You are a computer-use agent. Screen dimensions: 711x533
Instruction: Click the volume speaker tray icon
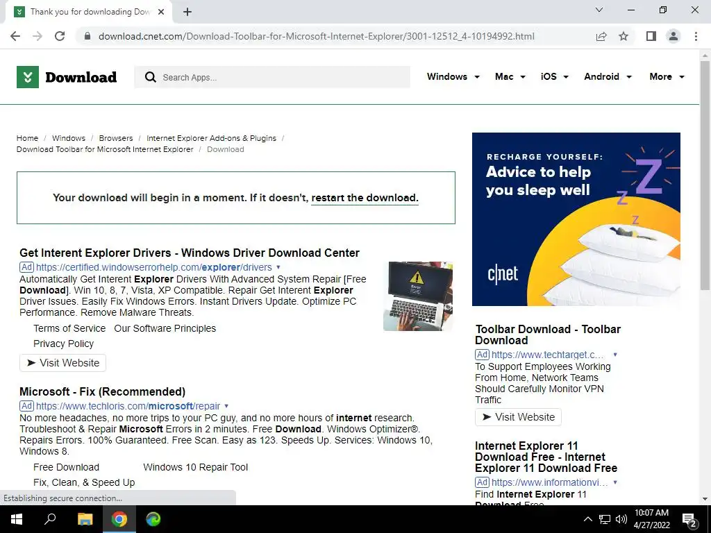click(x=621, y=519)
